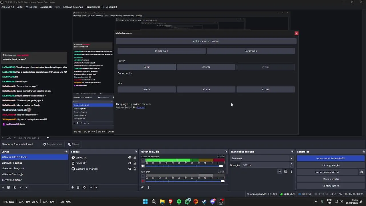Image resolution: width=366 pixels, height=206 pixels.
Task: Open caM ZAP mixer options three-dots
Action: pos(143,176)
